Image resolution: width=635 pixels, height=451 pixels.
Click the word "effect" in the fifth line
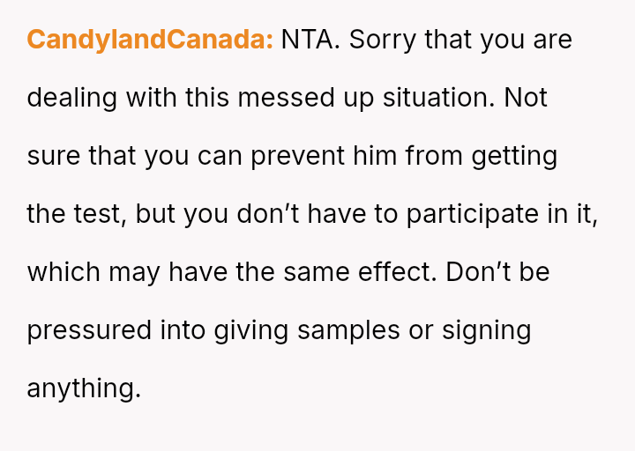[x=392, y=272]
